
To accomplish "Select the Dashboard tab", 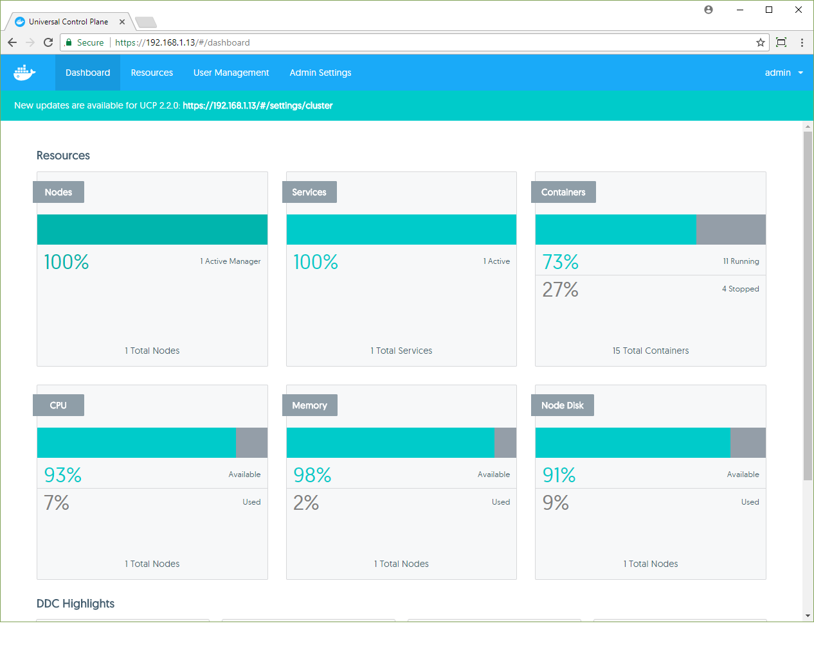I will point(87,73).
